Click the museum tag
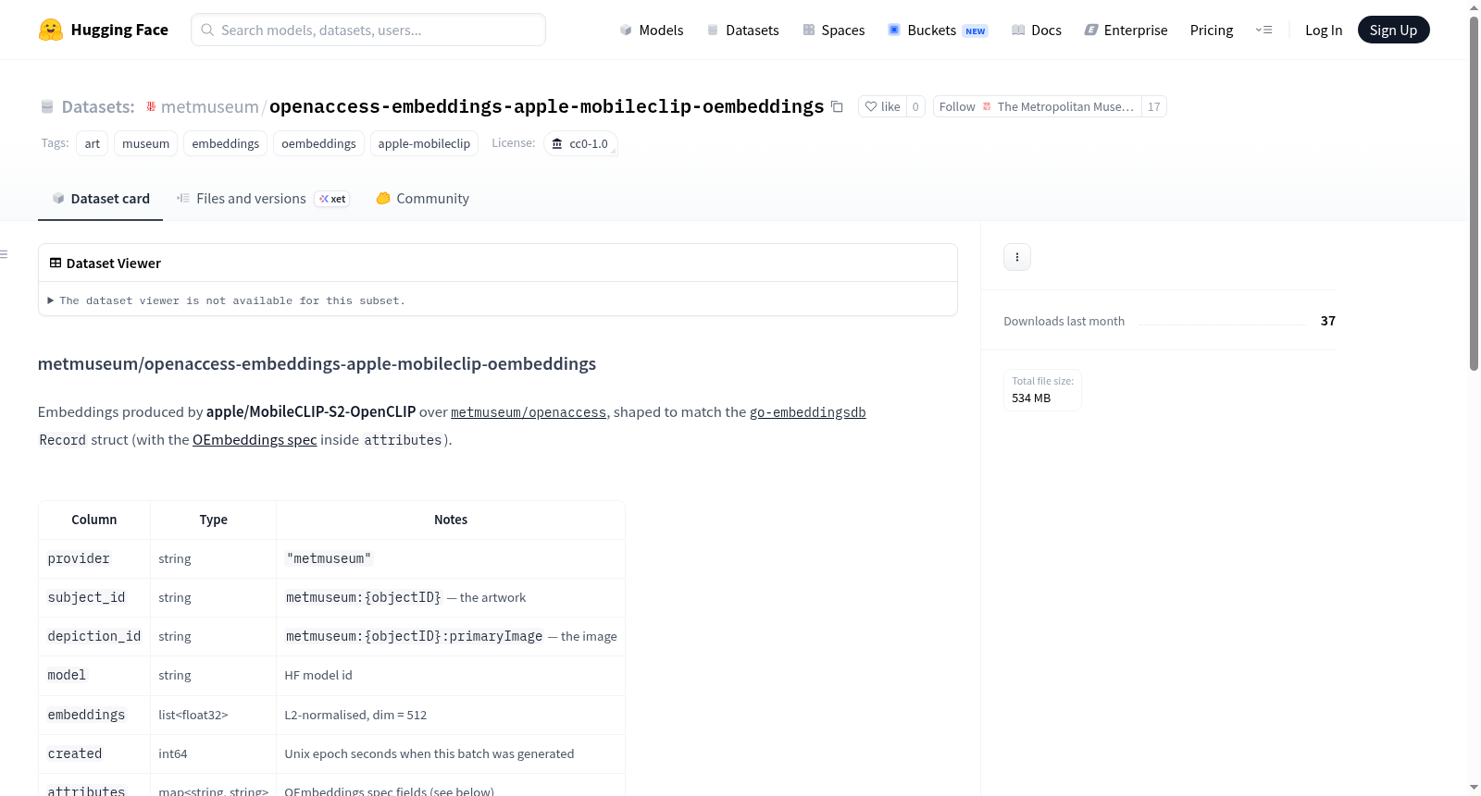The image size is (1481, 796). tap(146, 143)
